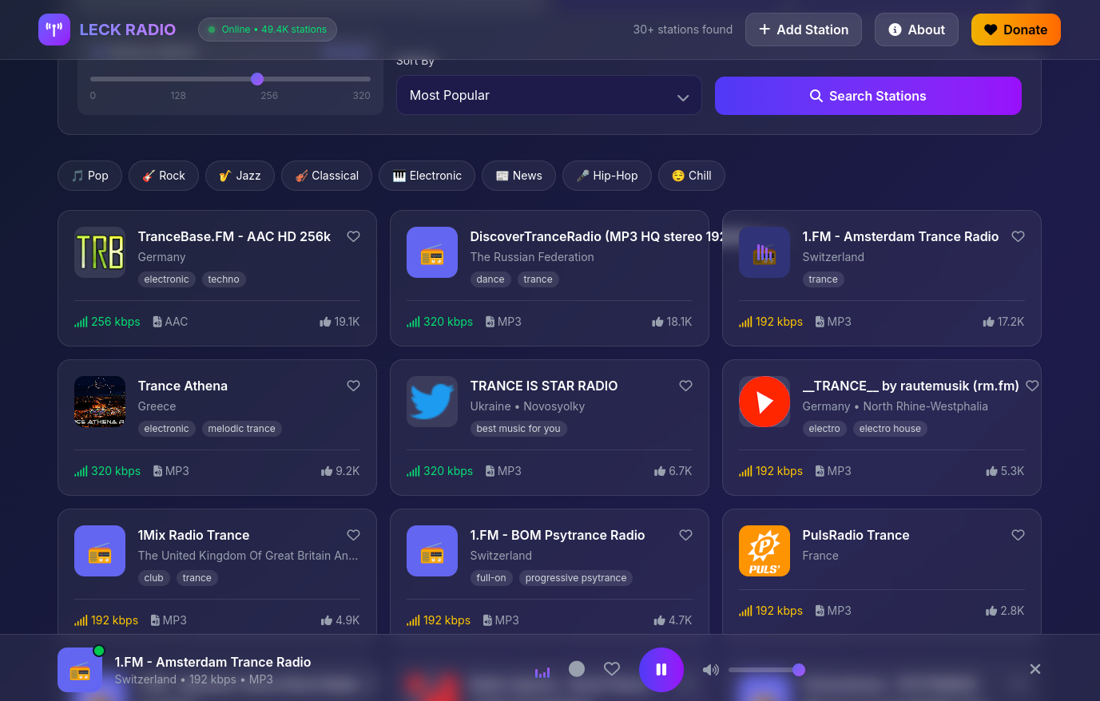Viewport: 1100px width, 701px height.
Task: Favorite TRANCE IS STAR RADIO heart
Action: click(685, 386)
